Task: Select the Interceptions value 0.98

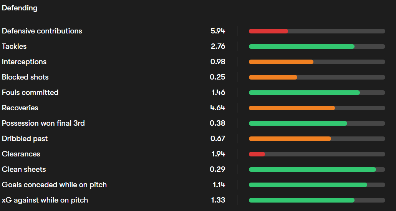Action: pyautogui.click(x=218, y=61)
